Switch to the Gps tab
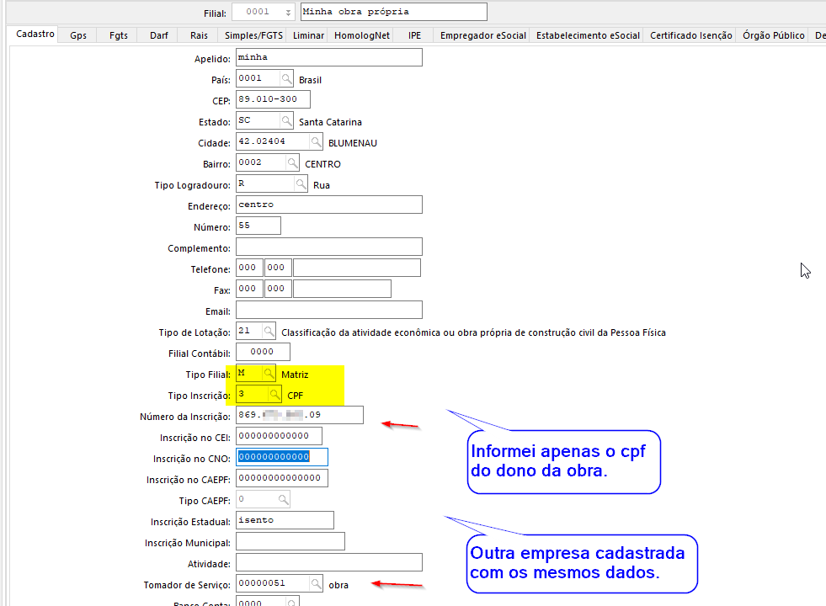This screenshot has height=606, width=826. 78,35
